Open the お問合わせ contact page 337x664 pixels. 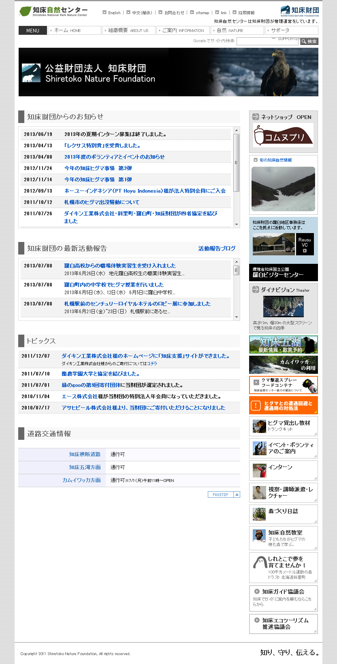tap(174, 13)
